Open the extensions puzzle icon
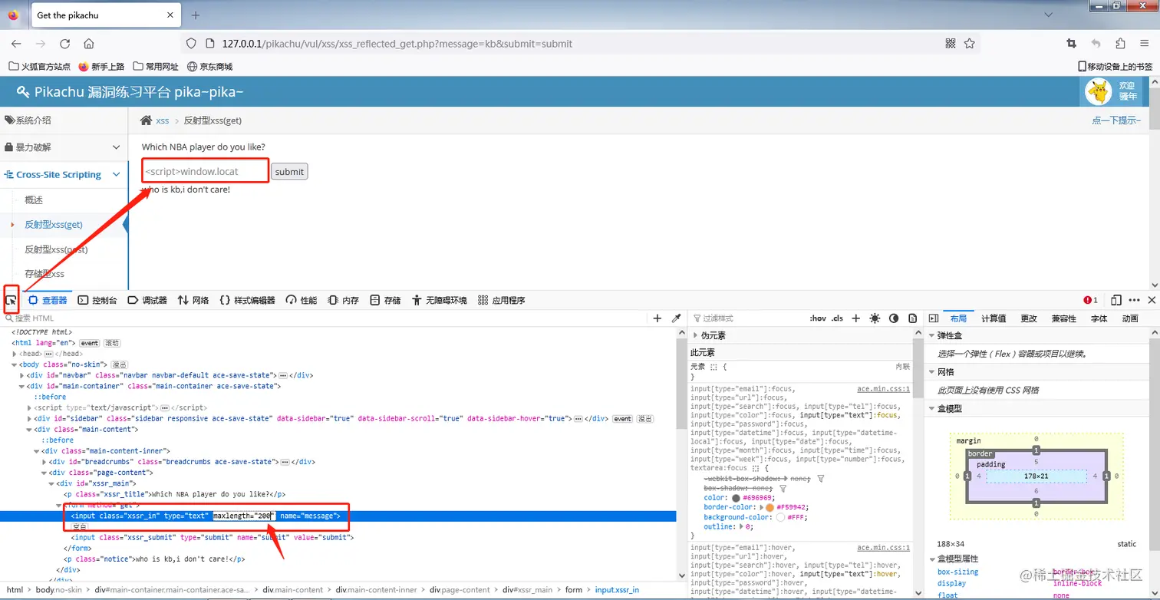This screenshot has width=1160, height=600. [x=1121, y=44]
